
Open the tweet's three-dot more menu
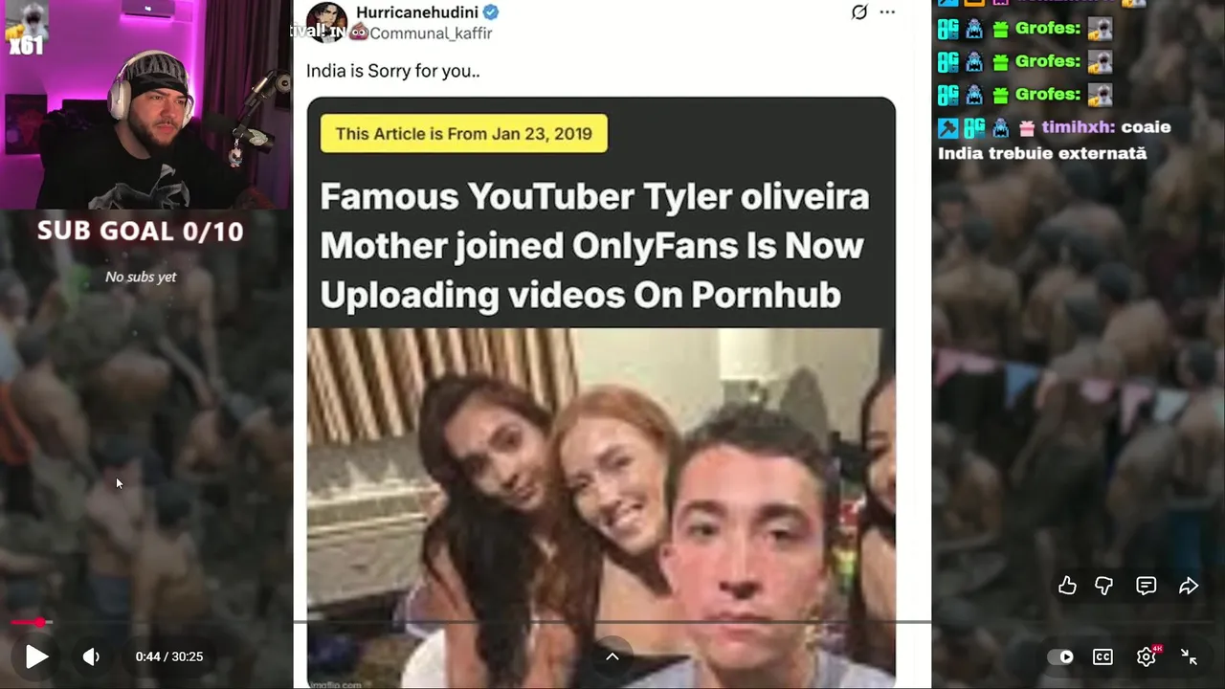[887, 12]
